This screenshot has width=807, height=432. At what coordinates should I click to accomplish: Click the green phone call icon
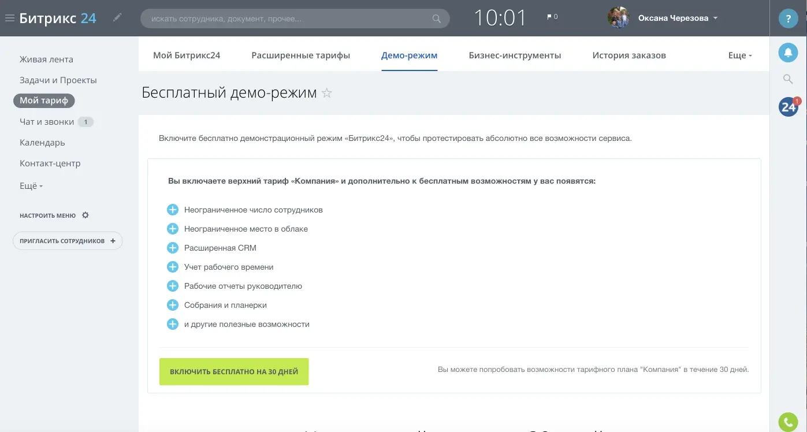click(788, 422)
